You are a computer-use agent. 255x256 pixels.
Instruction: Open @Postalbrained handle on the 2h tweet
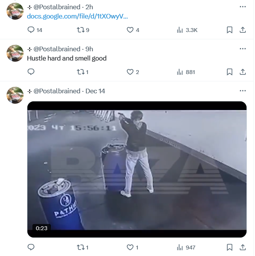coord(57,7)
